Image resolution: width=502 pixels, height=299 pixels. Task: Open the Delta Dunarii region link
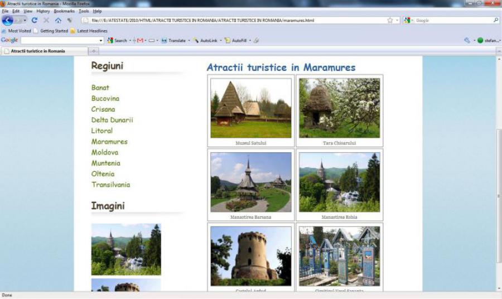112,120
